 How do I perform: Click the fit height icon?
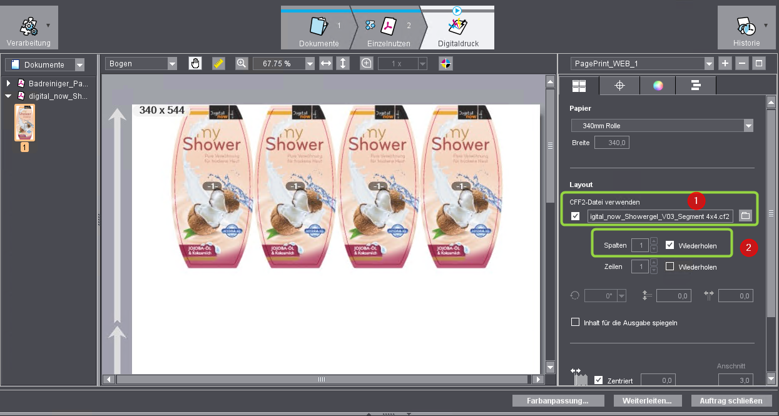pos(343,63)
